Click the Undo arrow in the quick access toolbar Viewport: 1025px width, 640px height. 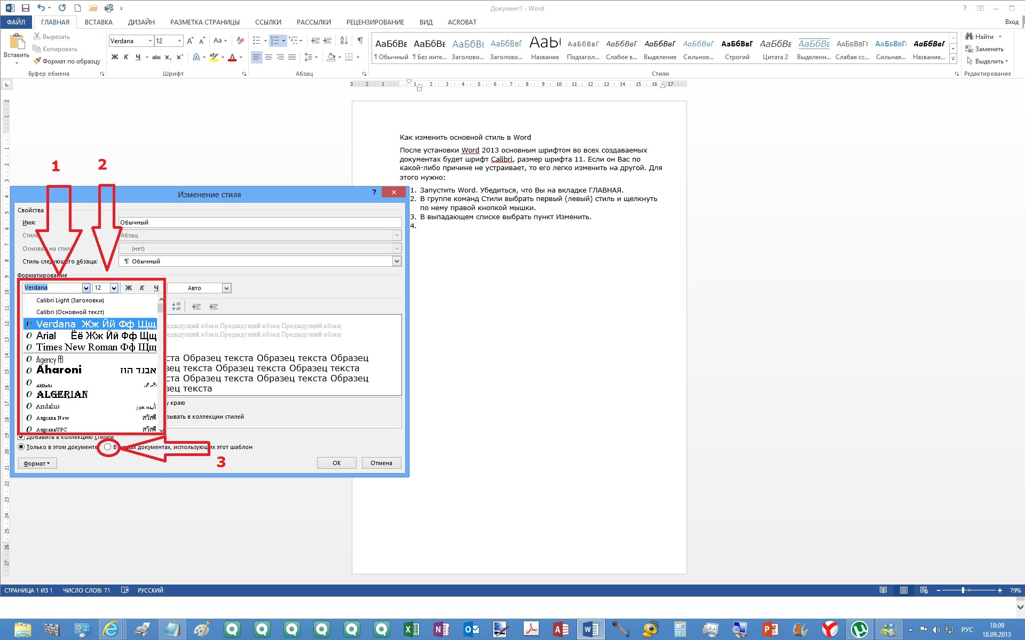[x=41, y=8]
